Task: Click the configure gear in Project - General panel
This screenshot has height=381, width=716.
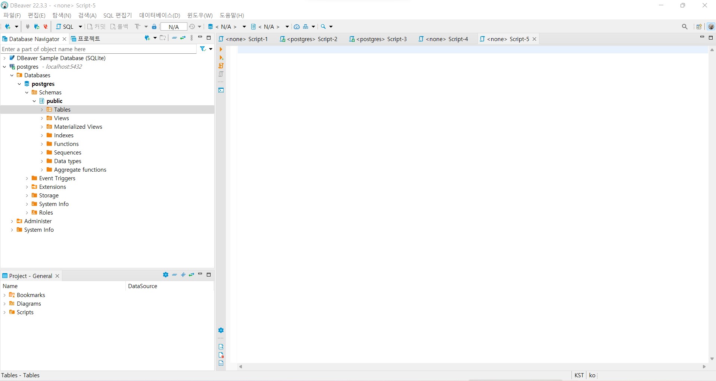Action: [166, 275]
